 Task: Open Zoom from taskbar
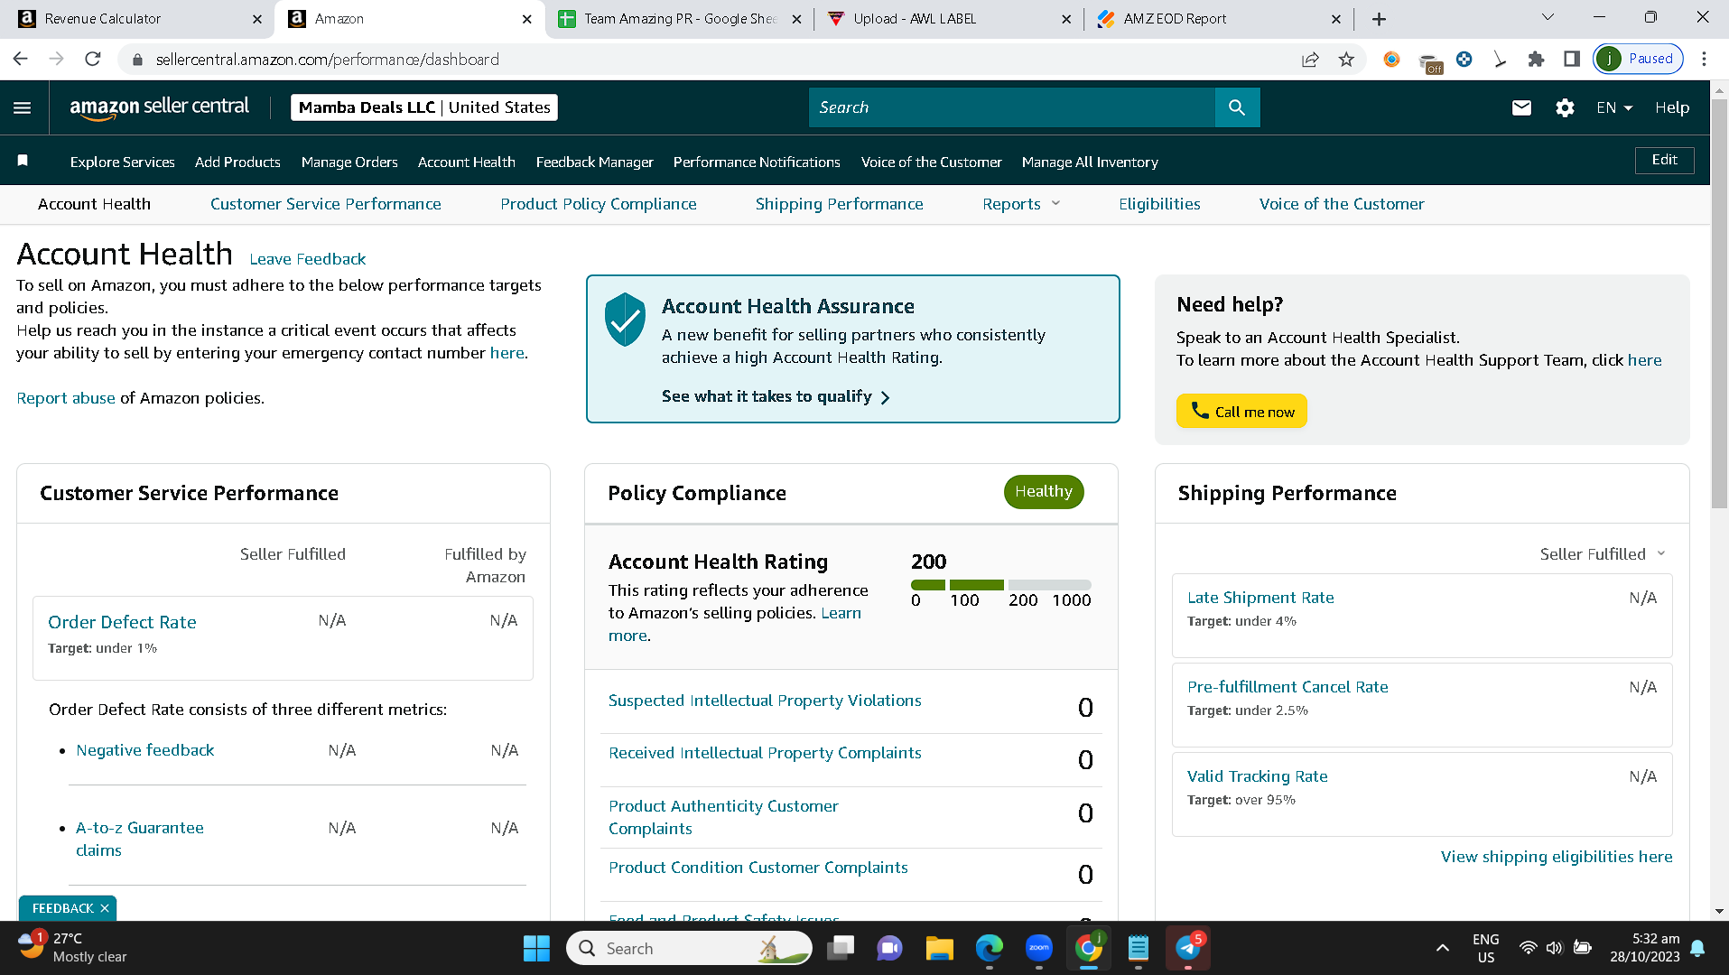[1038, 948]
